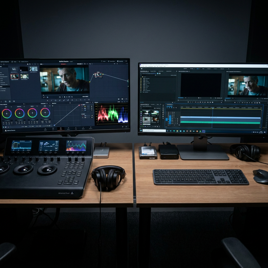
Task: Select the Selection tool in Premiere's tools strip
Action: click(x=163, y=105)
